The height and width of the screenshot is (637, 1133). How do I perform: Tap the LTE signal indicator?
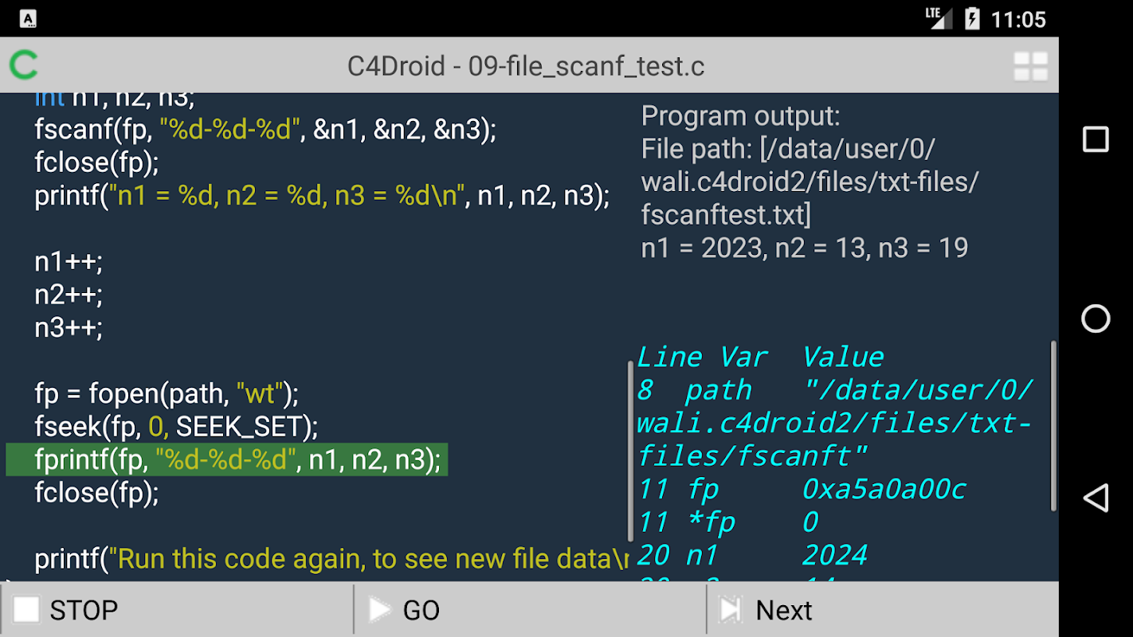pyautogui.click(x=939, y=18)
